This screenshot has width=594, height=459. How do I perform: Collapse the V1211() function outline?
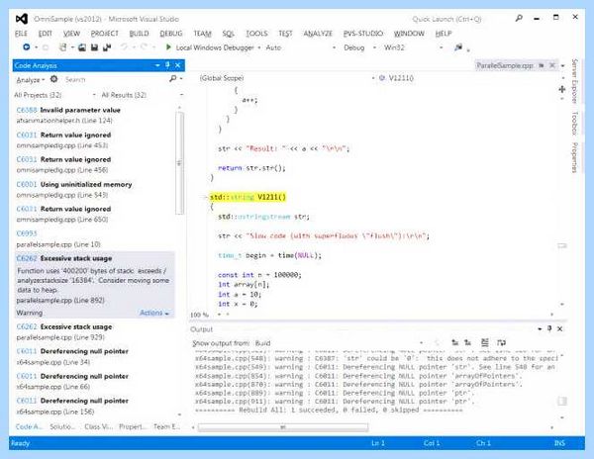pyautogui.click(x=205, y=197)
